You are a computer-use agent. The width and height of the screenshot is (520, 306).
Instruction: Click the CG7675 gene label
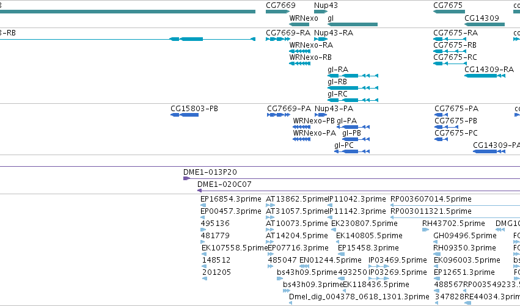(x=448, y=5)
